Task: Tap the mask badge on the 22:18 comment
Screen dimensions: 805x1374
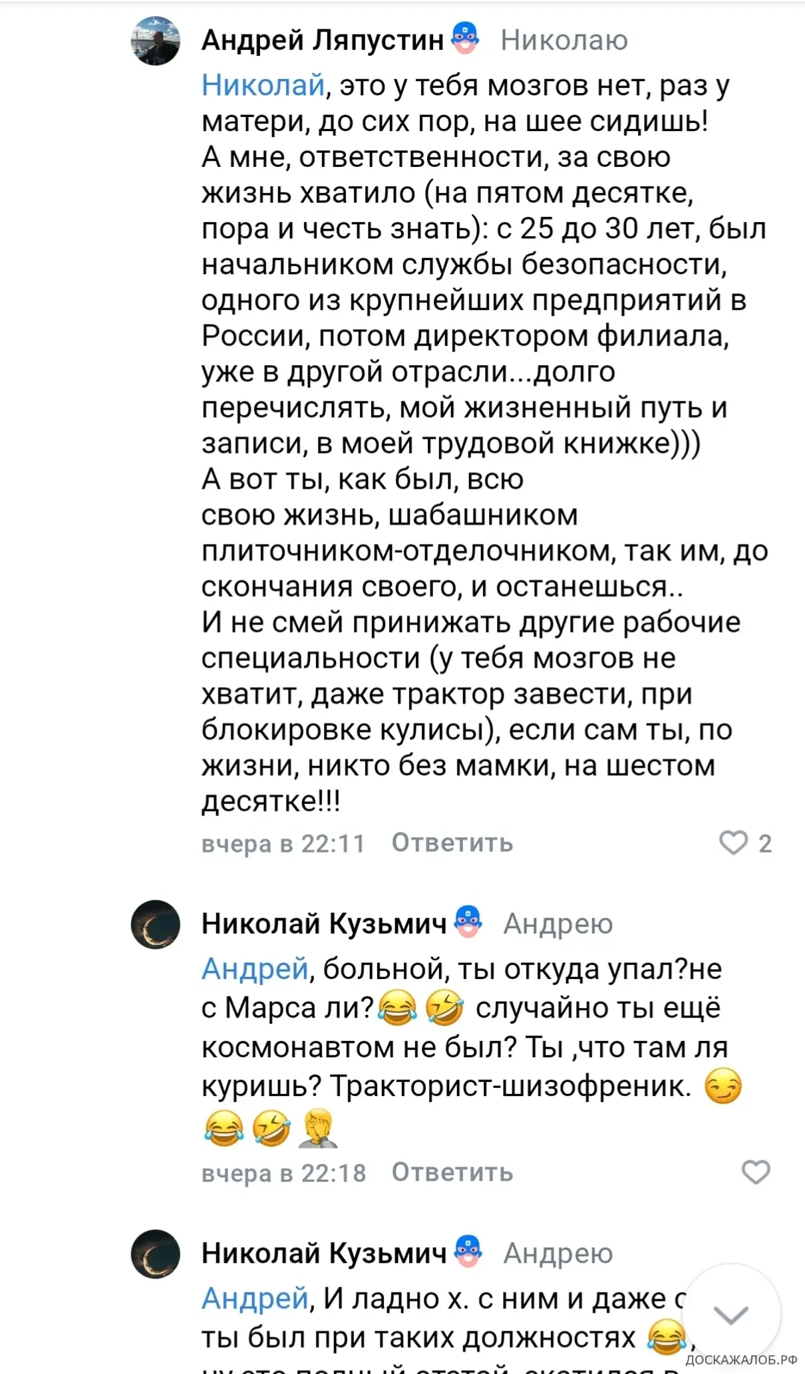Action: coord(468,922)
